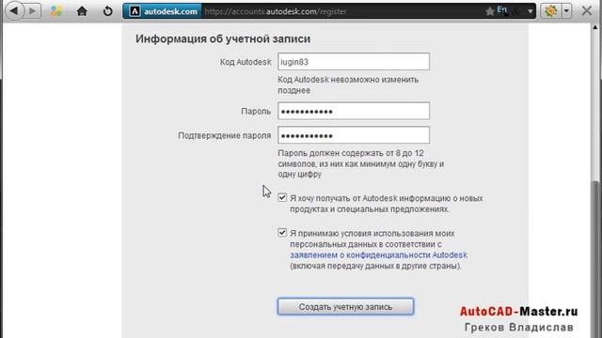Uncheck the new products info checkbox
The height and width of the screenshot is (338, 602).
tap(282, 198)
